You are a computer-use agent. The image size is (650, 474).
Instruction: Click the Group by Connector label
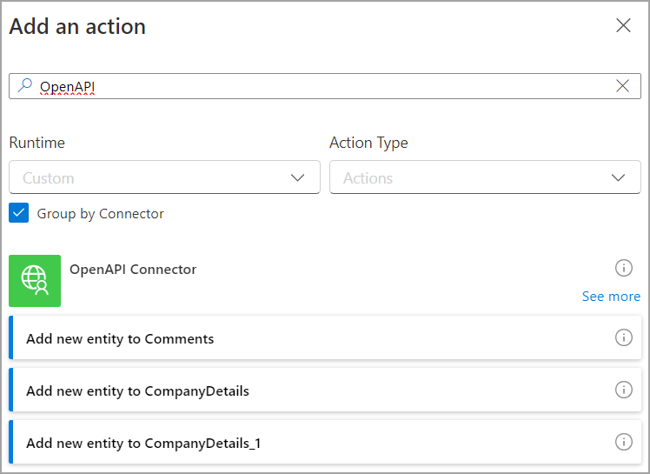pyautogui.click(x=100, y=213)
